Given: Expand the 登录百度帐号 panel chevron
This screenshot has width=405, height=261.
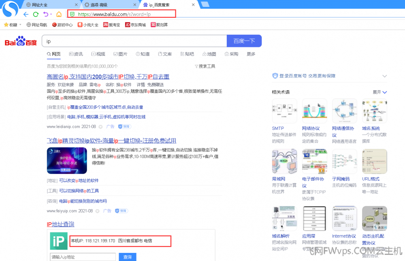Looking at the screenshot, I should point(385,76).
